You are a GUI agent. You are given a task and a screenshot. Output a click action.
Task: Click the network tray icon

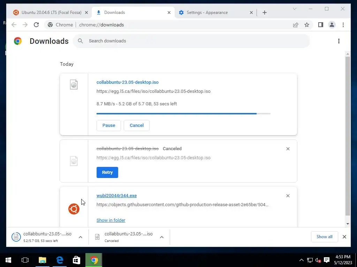pyautogui.click(x=310, y=260)
